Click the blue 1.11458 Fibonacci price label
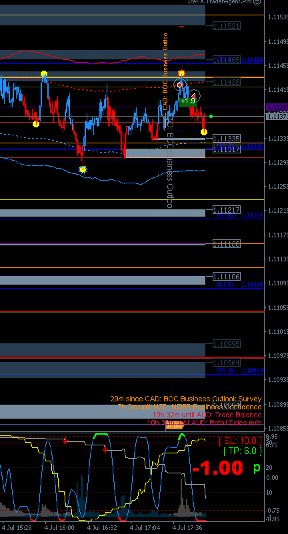Screen dimensions: 288x534 (x=252, y=60)
